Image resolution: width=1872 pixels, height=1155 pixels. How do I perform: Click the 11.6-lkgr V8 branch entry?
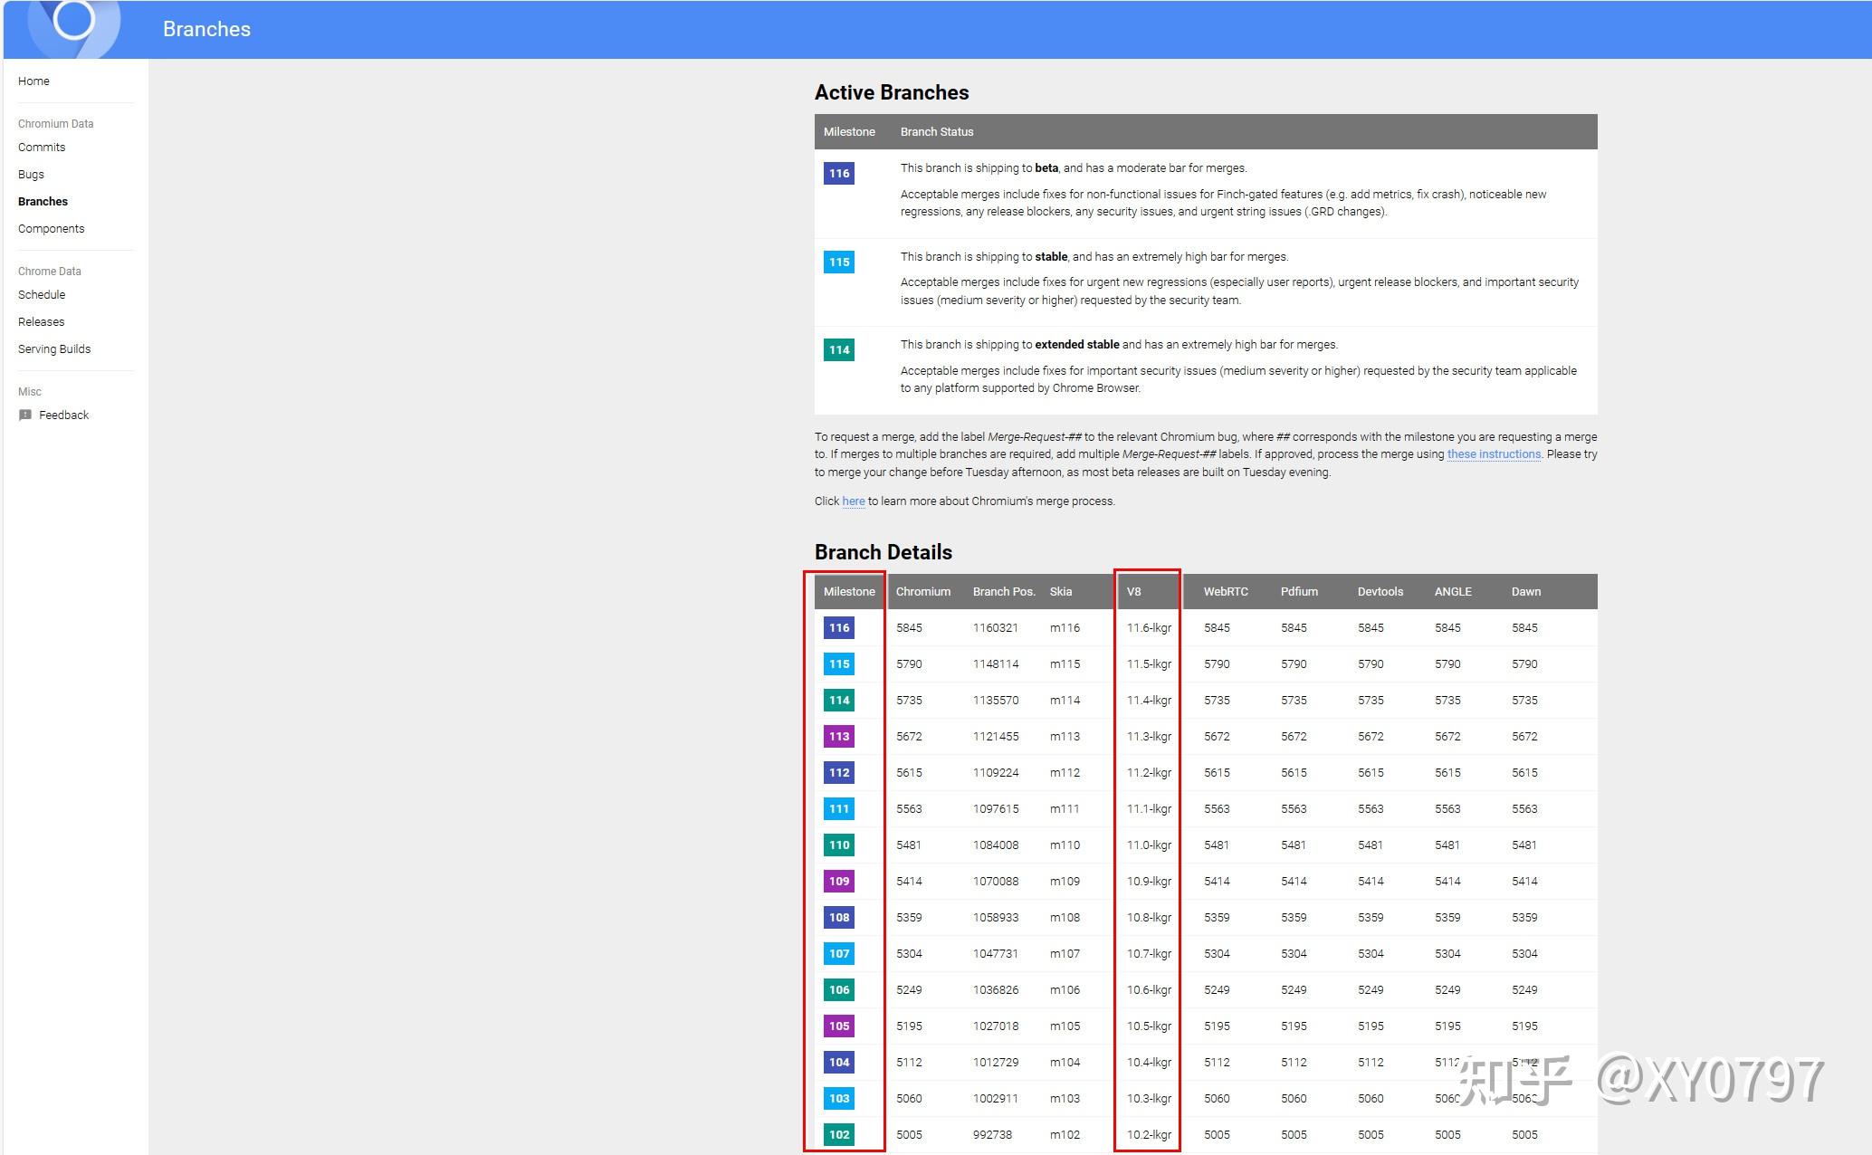[x=1149, y=628]
